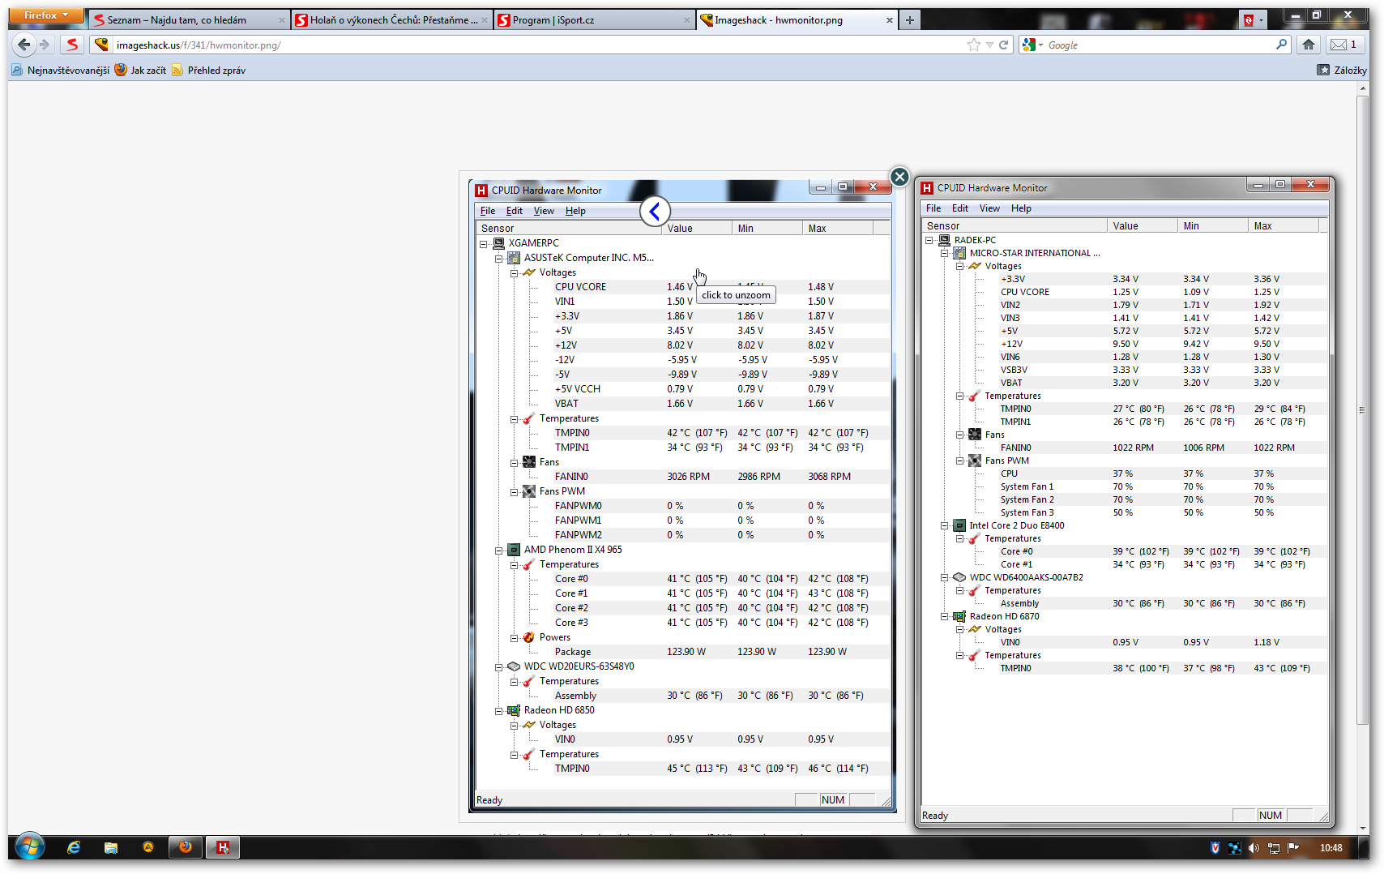Open the Firefox home page icon
Viewport: 1384px width, 874px height.
[1309, 45]
